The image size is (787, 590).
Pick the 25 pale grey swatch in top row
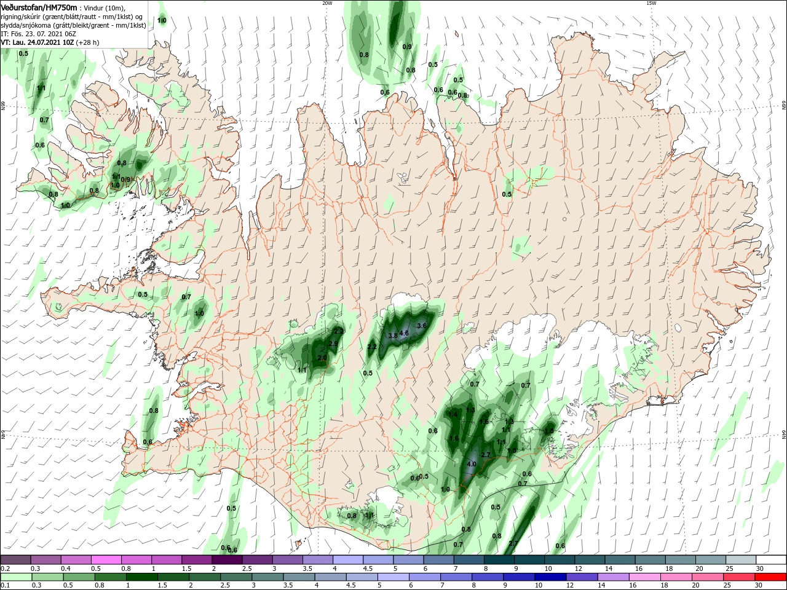coord(741,559)
